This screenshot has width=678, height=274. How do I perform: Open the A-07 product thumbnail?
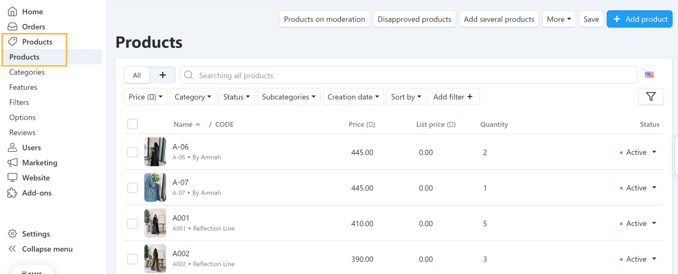coord(155,187)
